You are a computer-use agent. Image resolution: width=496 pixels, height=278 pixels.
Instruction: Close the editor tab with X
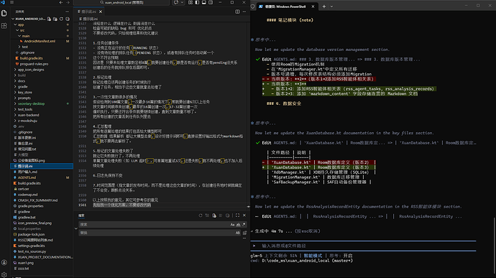pos(101,11)
